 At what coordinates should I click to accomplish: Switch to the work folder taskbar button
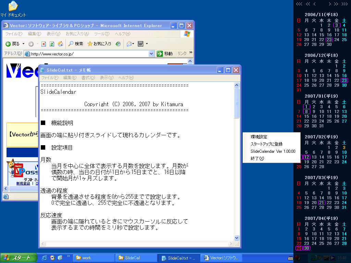94,258
